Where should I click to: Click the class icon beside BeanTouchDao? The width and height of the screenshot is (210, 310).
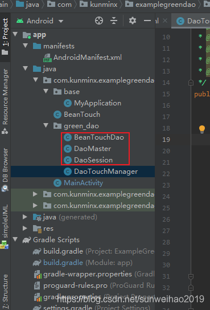(68, 137)
